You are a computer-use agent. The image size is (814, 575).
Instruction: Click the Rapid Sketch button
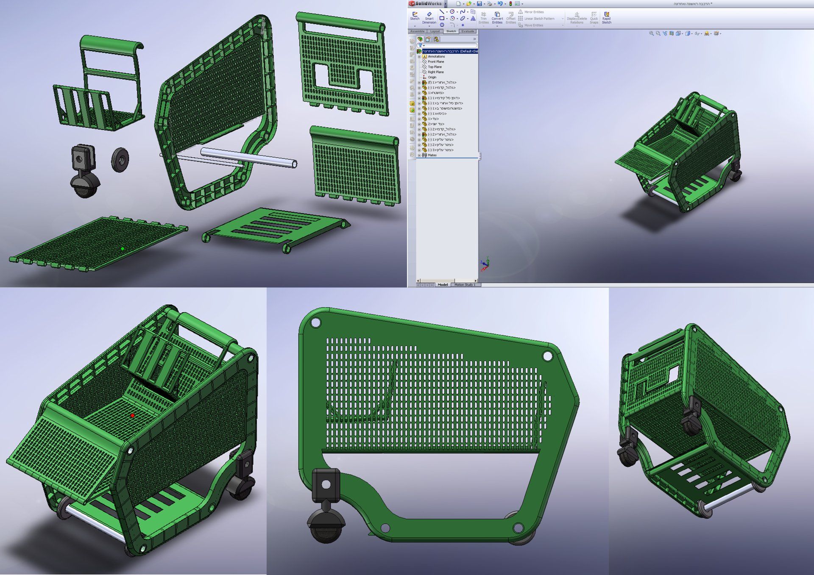(606, 17)
